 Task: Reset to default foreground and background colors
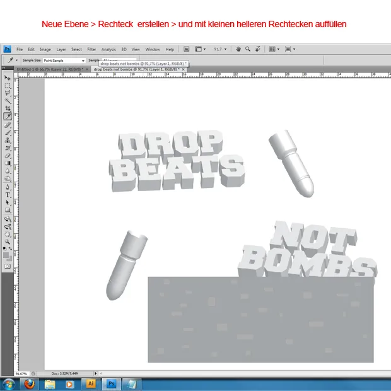[x=5, y=248]
